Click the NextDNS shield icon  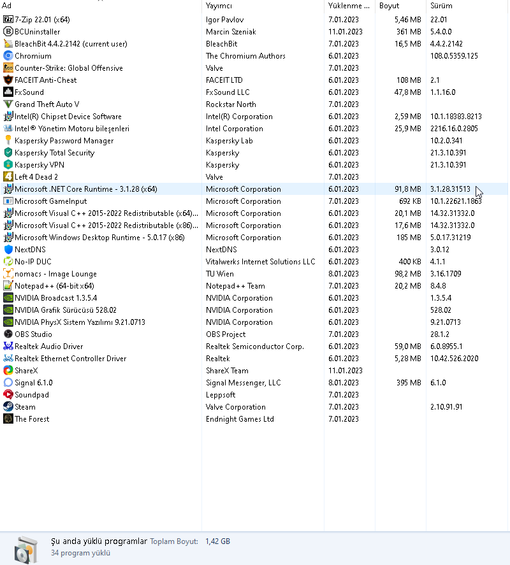click(x=8, y=249)
